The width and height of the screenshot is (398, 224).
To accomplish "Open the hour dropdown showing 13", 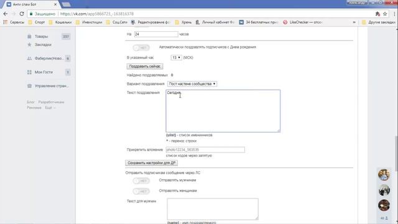I will [176, 58].
